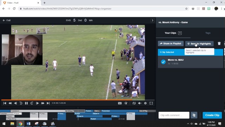The width and height of the screenshot is (225, 127).
Task: Click Create Clip button
Action: click(212, 115)
